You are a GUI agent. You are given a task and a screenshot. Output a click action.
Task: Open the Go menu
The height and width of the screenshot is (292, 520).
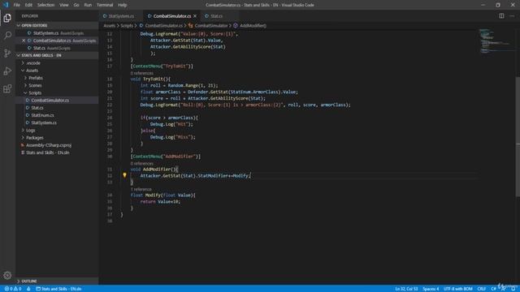(76, 5)
